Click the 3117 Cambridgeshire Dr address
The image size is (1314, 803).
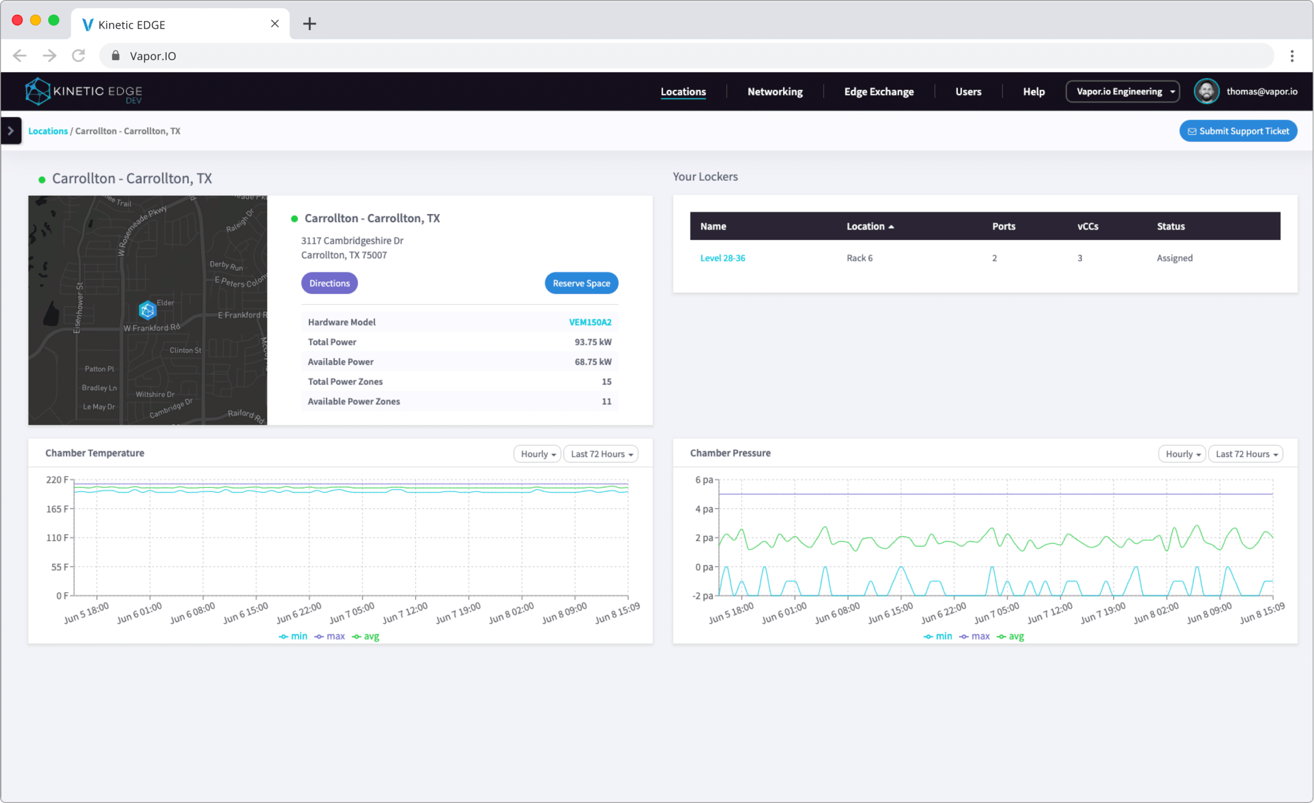point(353,241)
